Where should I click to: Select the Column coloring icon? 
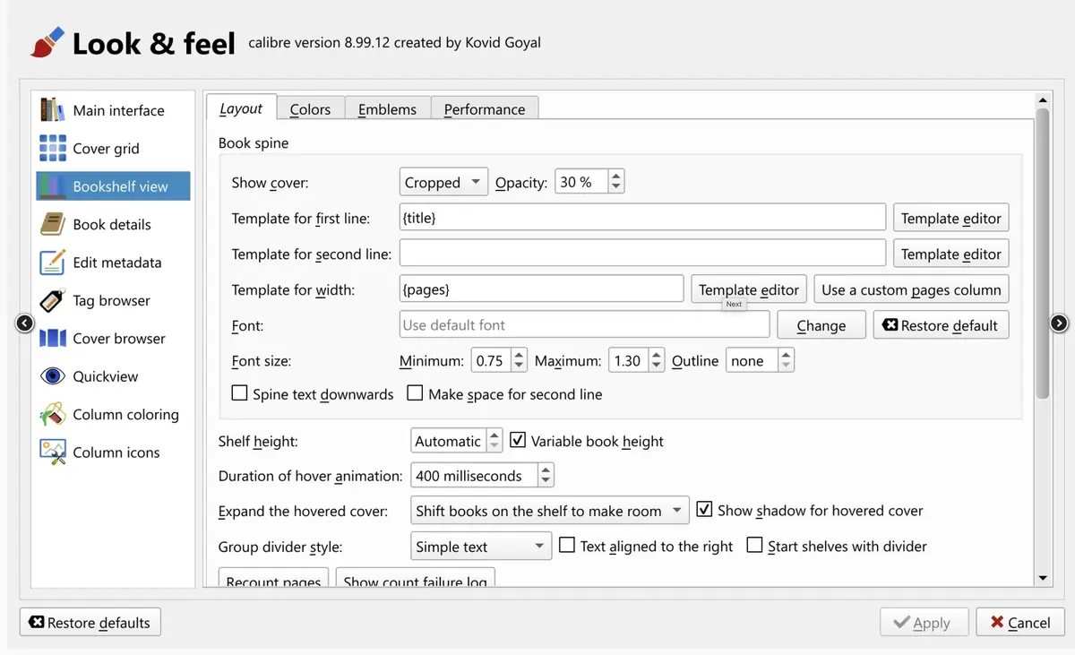(x=53, y=414)
